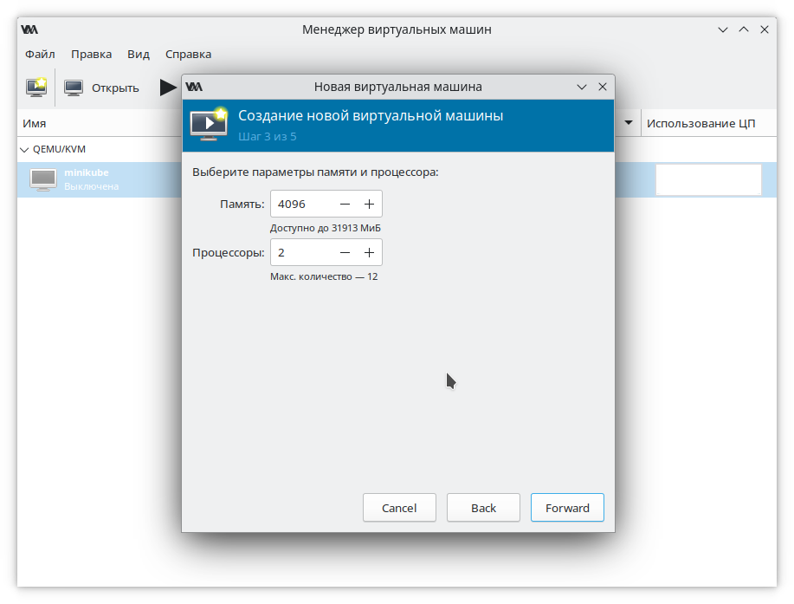Decrease memory with the minus button
Viewport: 794px width, 604px height.
point(345,204)
